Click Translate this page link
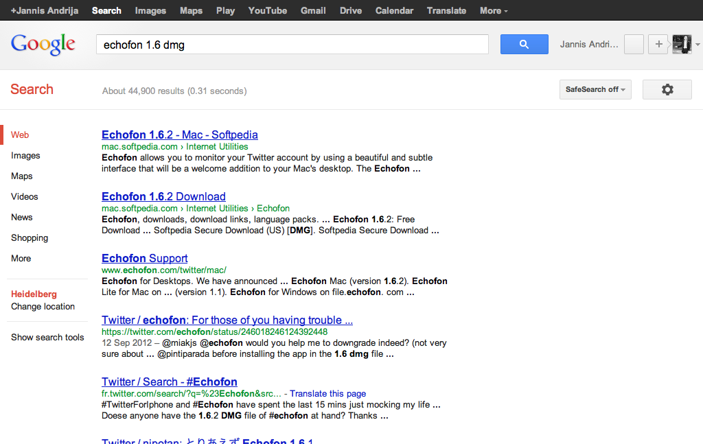Screen dimensions: 703x444 point(327,393)
